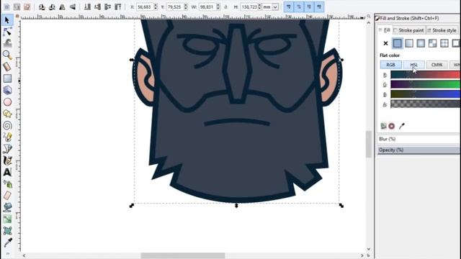Click the second fill-rule nonzero icon
The width and height of the screenshot is (461, 259).
click(391, 126)
